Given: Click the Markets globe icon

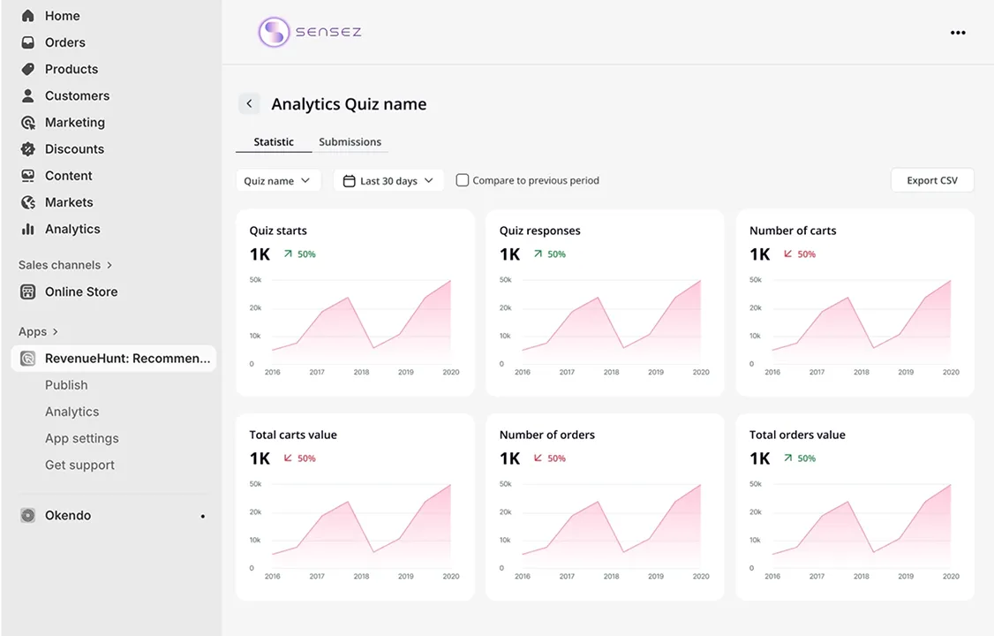Looking at the screenshot, I should (x=28, y=202).
